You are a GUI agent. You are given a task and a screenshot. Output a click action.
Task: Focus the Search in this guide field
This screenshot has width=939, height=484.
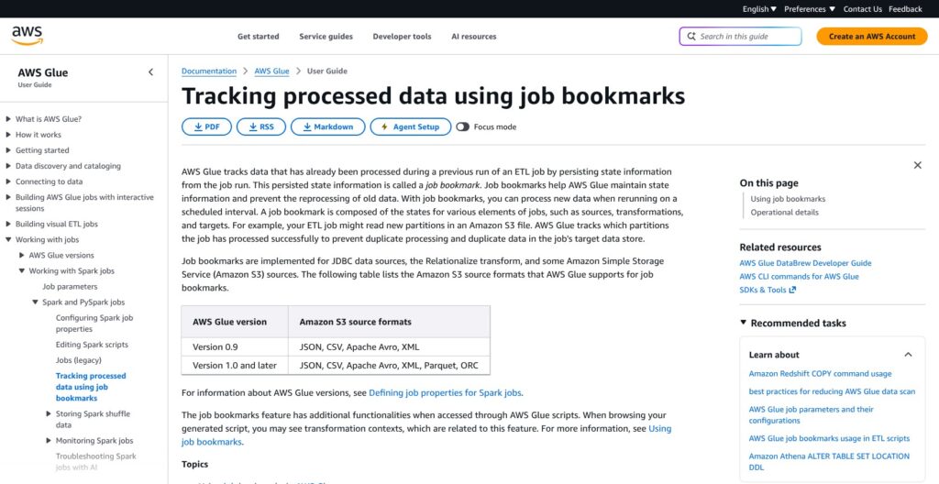740,37
